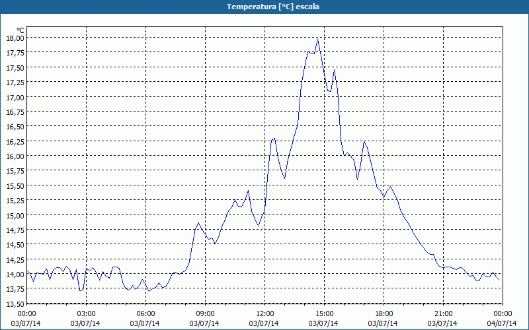Click the 14,00 y-axis label
Image resolution: width=529 pixels, height=330 pixels.
click(15, 274)
